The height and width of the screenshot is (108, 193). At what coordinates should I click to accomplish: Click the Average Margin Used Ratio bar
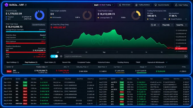click(26, 32)
